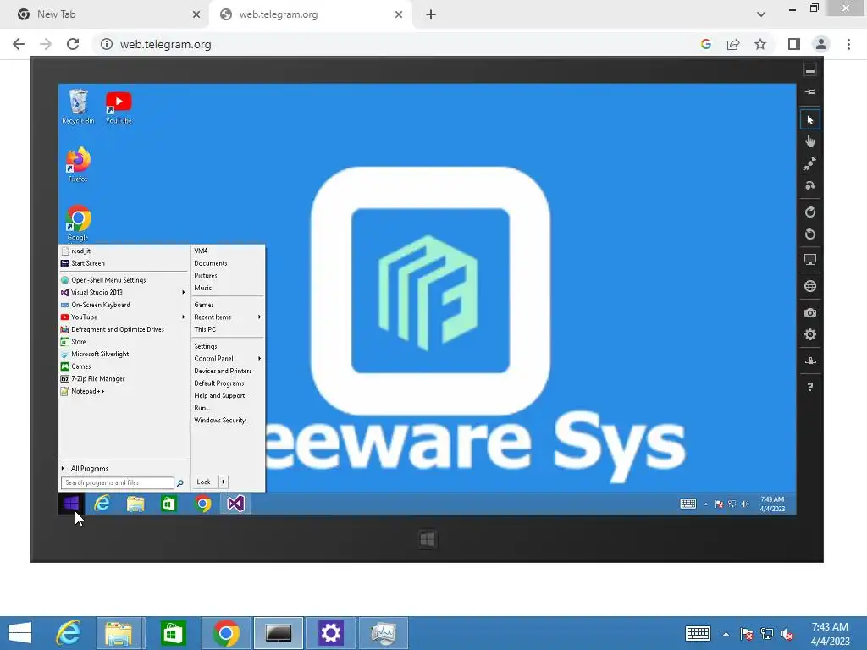Open Devices and Printers
Viewport: 867px width, 650px height.
[223, 371]
